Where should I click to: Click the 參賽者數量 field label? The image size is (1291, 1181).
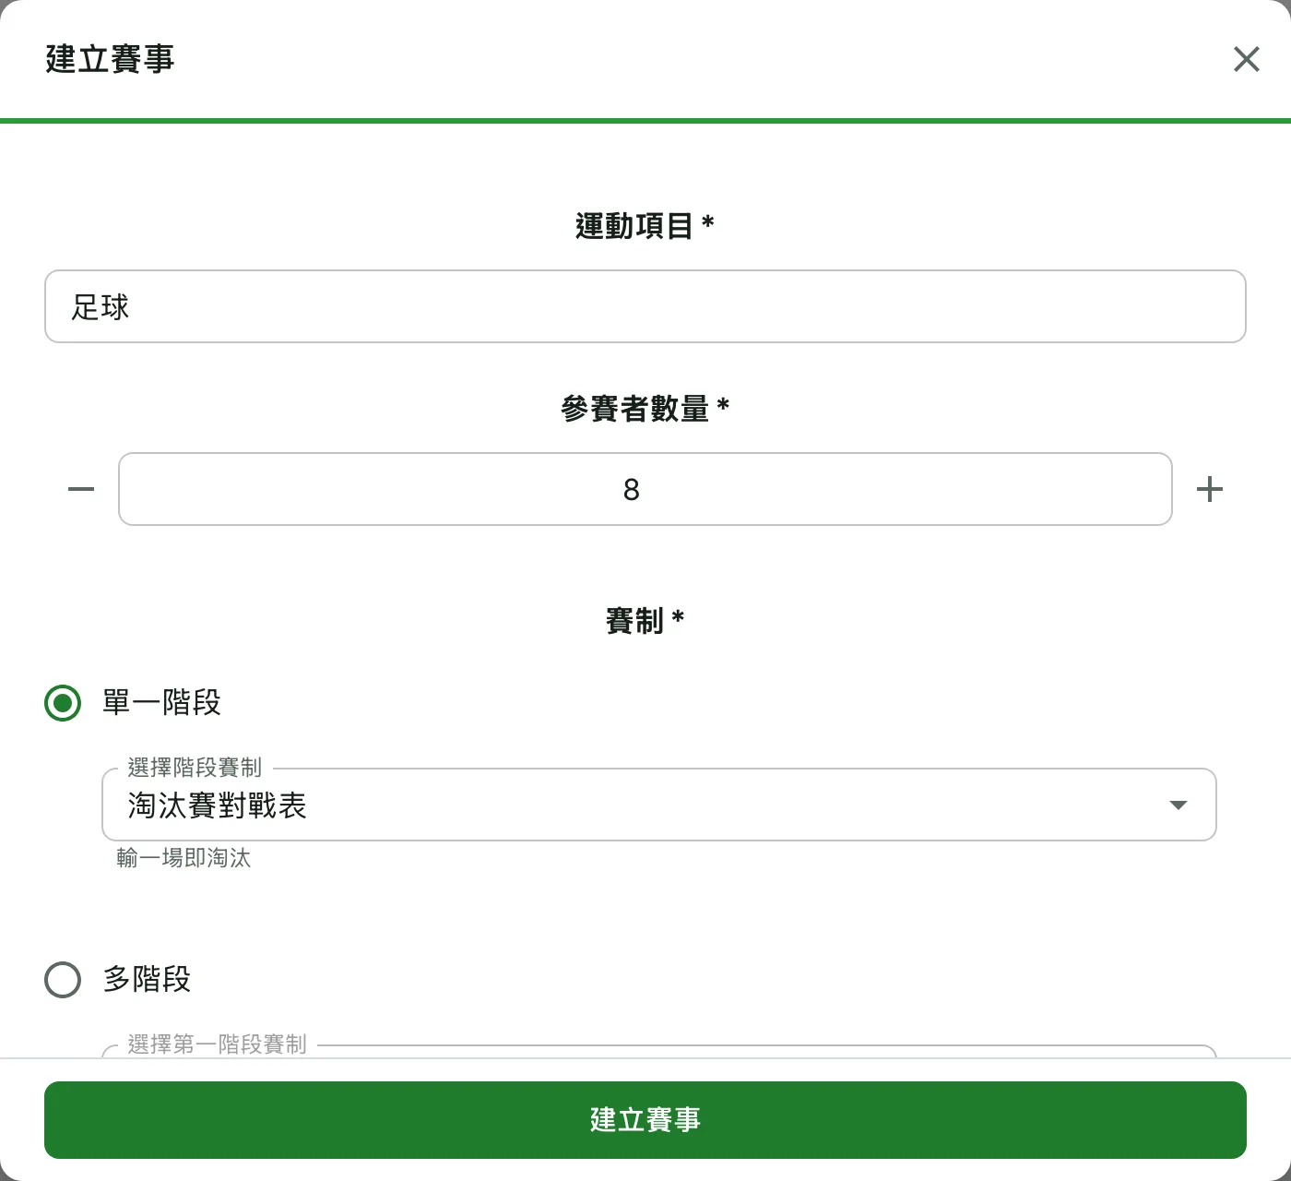pos(645,408)
